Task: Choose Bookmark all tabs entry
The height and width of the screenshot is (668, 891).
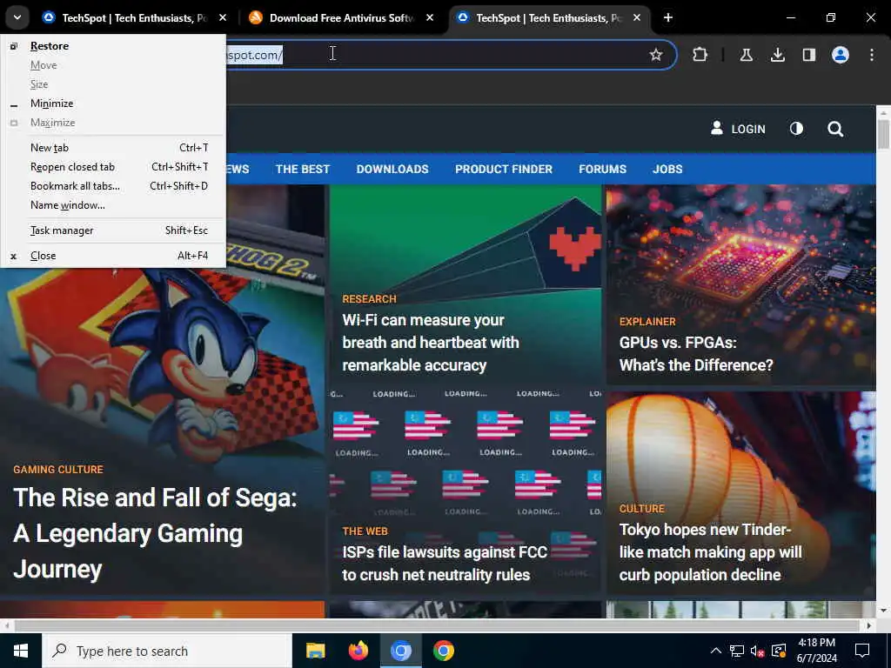Action: 113,186
